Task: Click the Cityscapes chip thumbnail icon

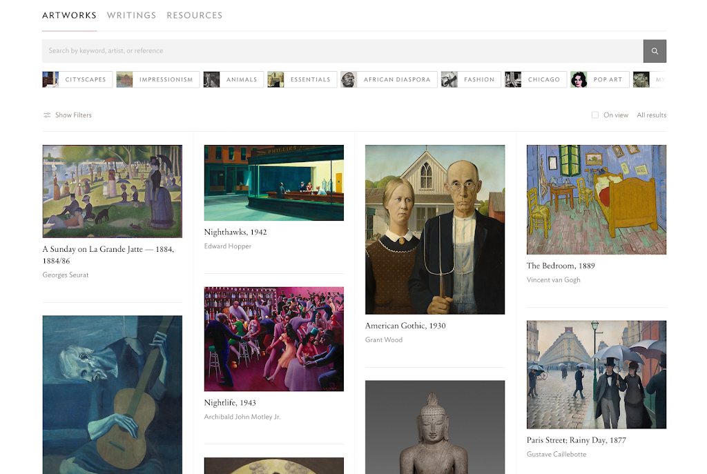Action: (x=50, y=79)
